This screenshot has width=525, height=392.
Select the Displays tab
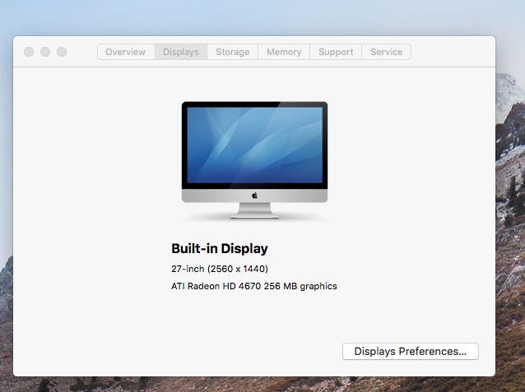tap(181, 52)
